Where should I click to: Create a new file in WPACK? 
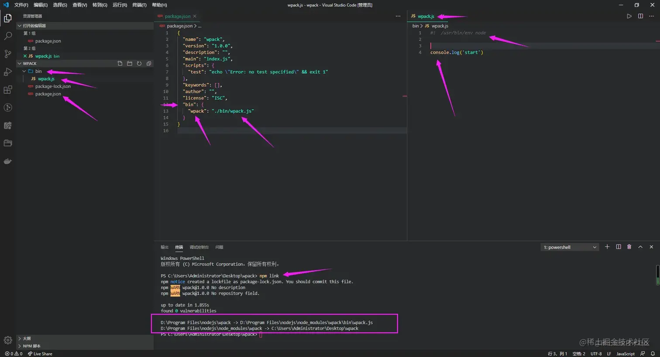[120, 64]
